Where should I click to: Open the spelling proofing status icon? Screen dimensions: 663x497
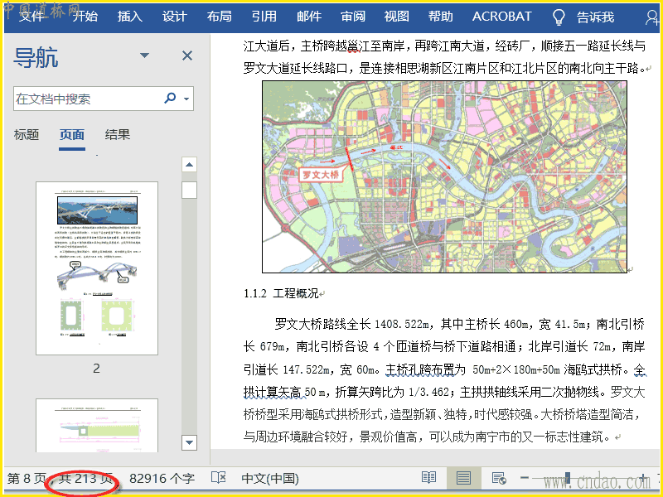tap(219, 478)
